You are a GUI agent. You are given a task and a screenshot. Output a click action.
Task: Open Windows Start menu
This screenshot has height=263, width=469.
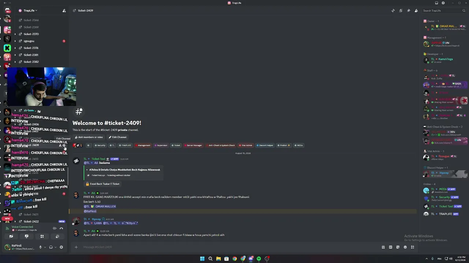click(202, 259)
